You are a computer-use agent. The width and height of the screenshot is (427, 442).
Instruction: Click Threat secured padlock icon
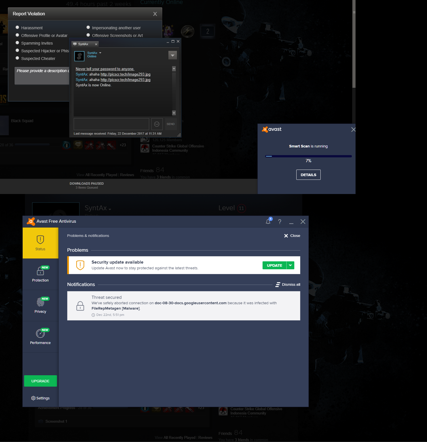[x=80, y=306]
